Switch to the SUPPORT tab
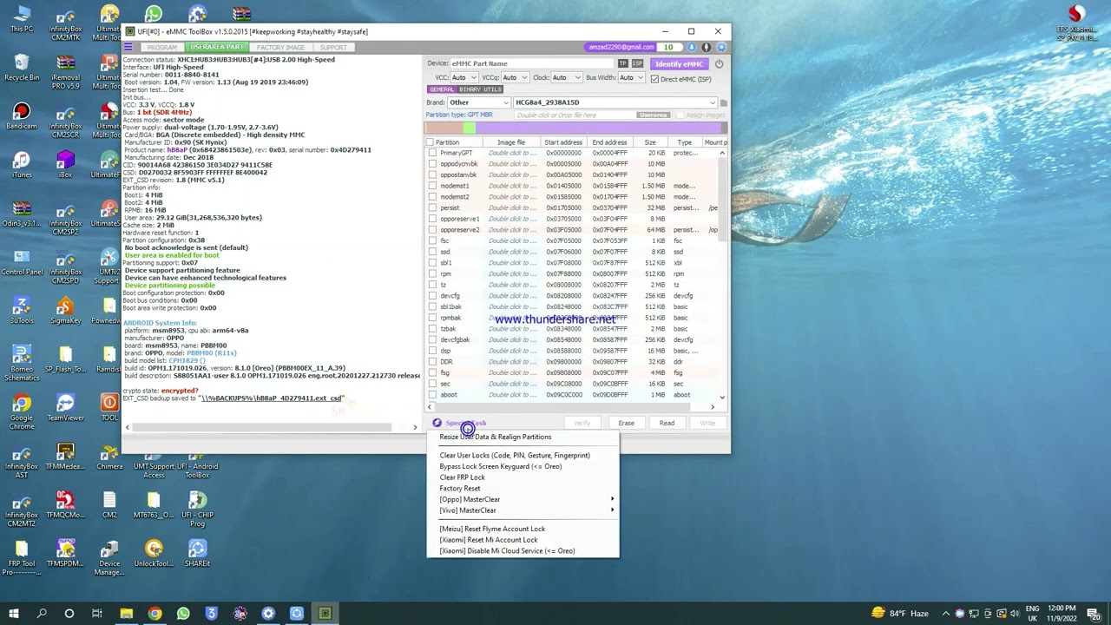 (x=333, y=47)
